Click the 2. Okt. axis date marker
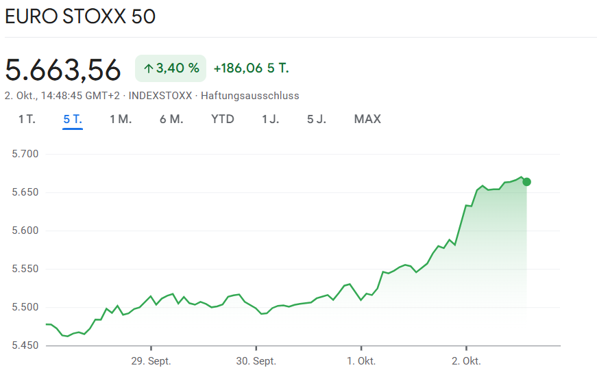 [x=466, y=360]
